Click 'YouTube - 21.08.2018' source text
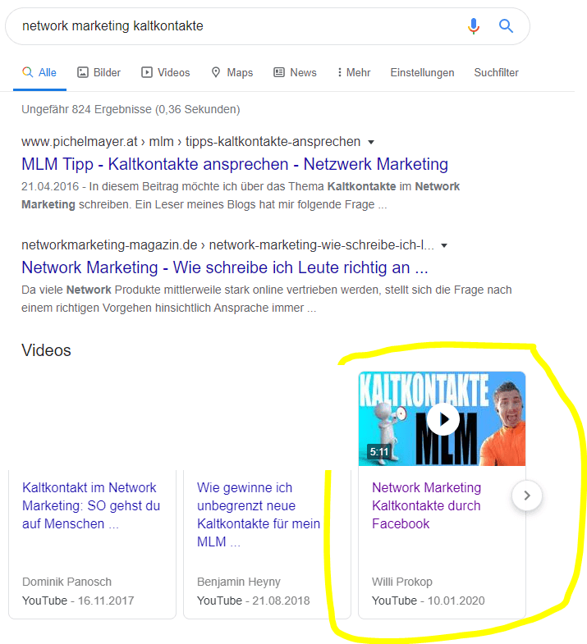Screen dimensions: 587x644 click(x=253, y=601)
